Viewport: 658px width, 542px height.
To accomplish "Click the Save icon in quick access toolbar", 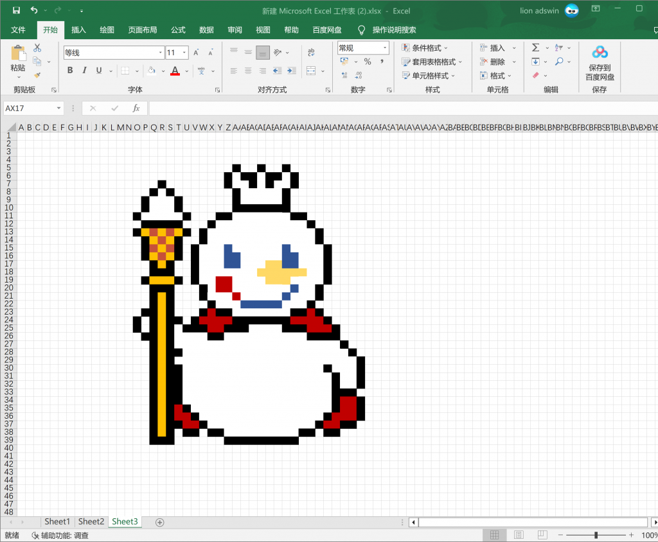I will [x=16, y=10].
